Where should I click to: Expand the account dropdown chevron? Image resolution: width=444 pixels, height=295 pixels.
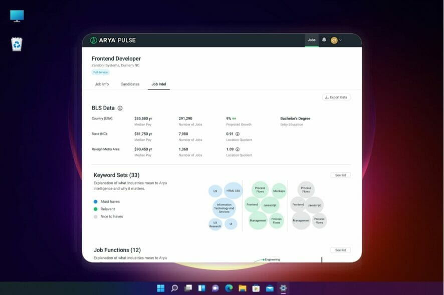pos(340,40)
